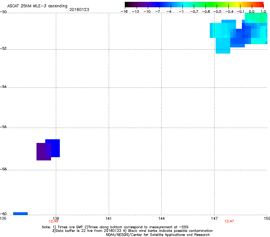Click the latitude label -54
This screenshot has height=237, width=270.
pyautogui.click(x=3, y=86)
